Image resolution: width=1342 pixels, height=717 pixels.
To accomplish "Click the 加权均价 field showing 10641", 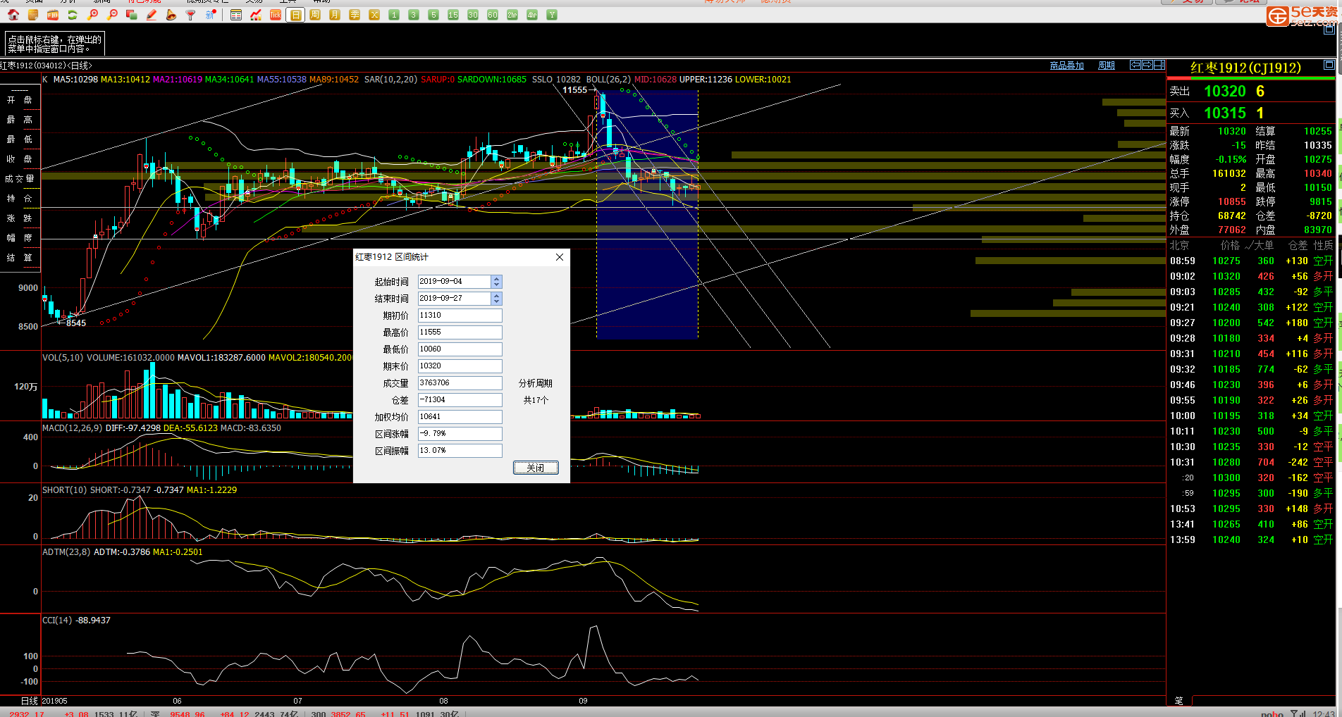I will click(460, 417).
